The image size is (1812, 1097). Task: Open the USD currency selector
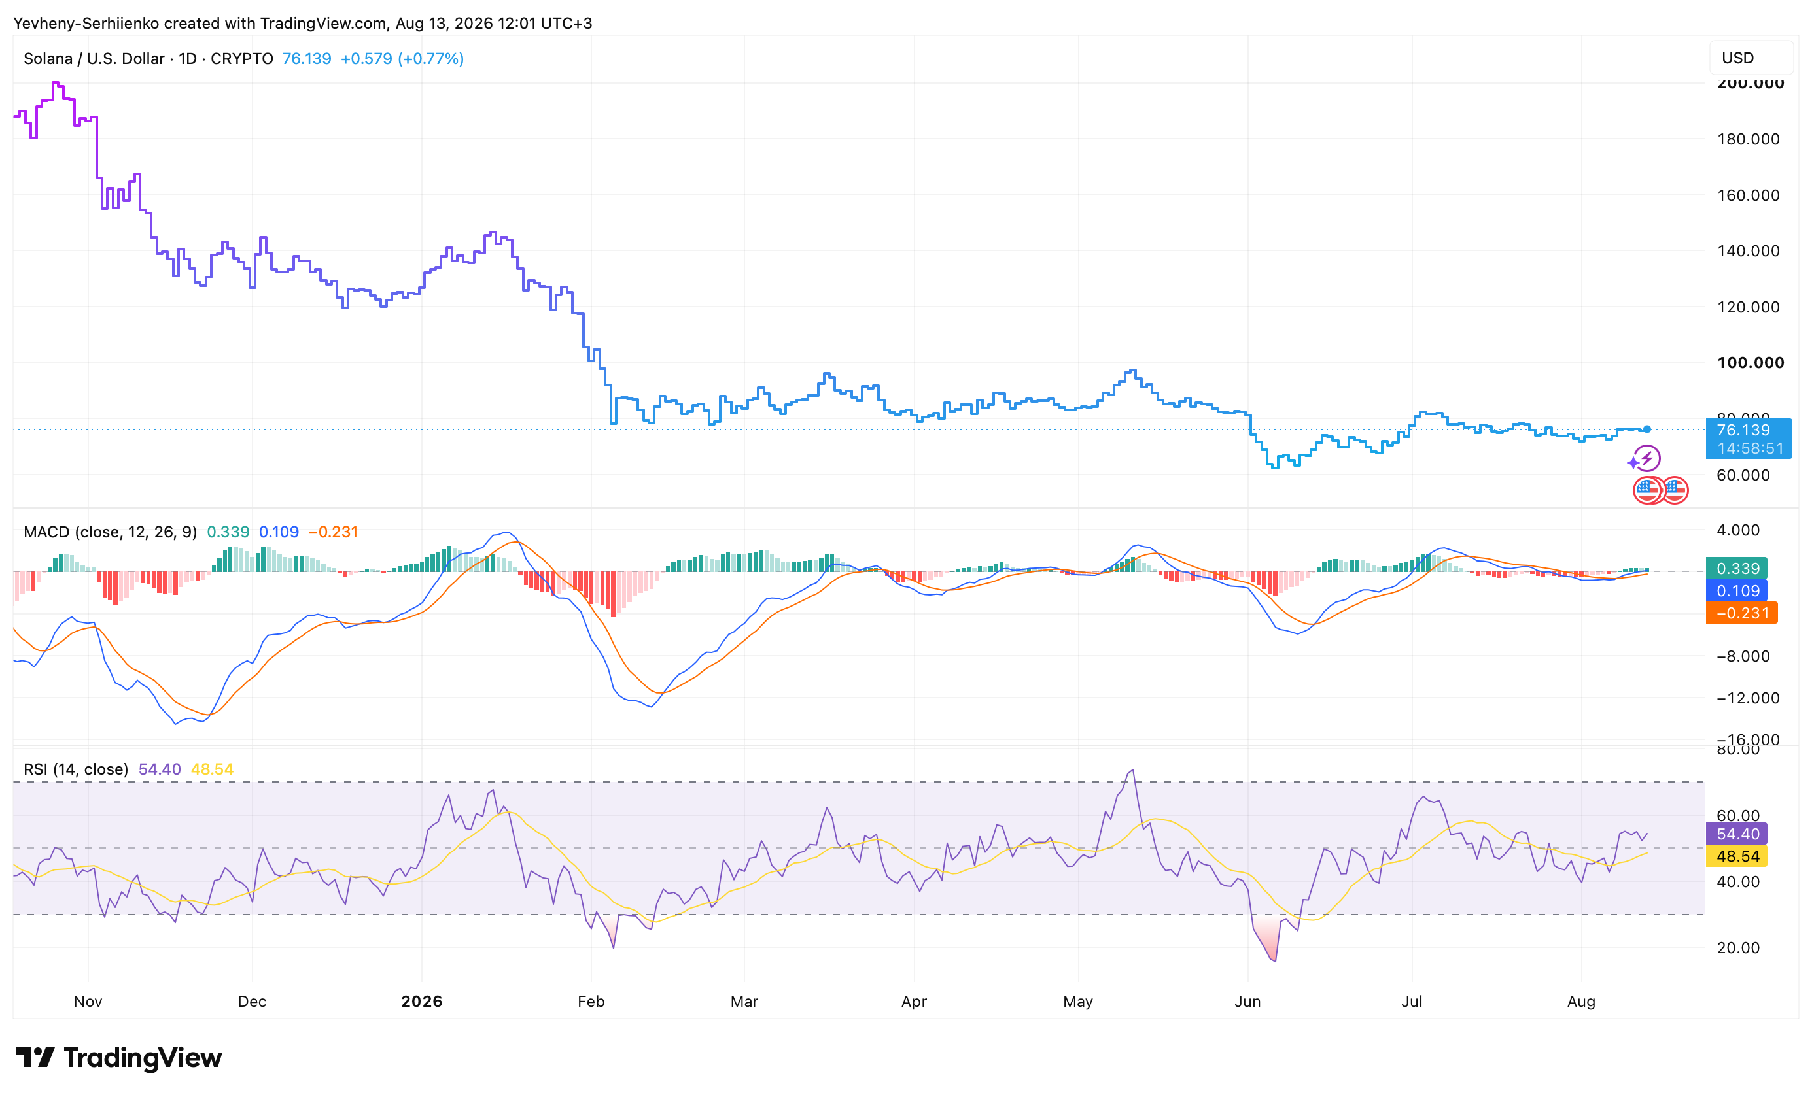[x=1751, y=58]
